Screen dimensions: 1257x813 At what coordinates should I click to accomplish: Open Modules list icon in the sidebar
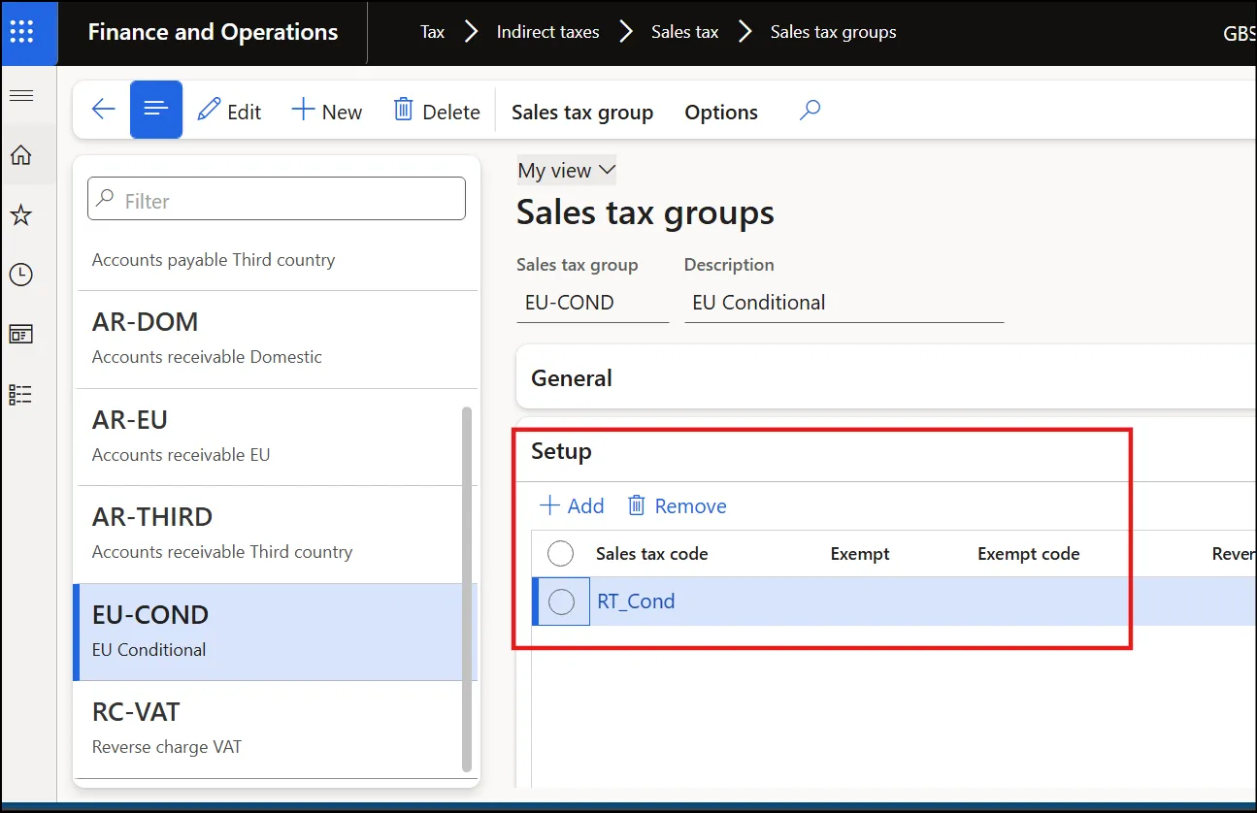coord(21,394)
